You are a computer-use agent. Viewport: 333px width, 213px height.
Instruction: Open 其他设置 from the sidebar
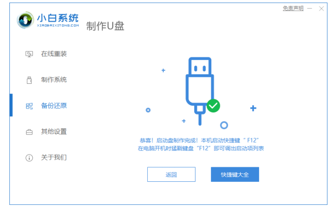54,132
